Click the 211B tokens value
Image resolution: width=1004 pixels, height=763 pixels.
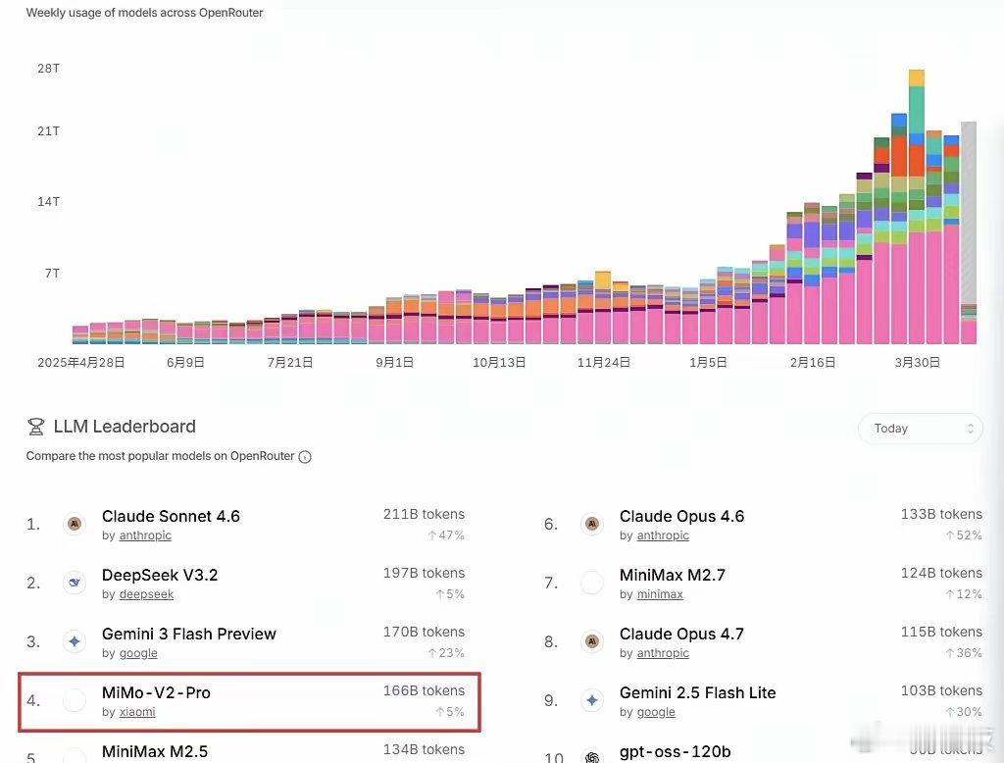click(424, 515)
